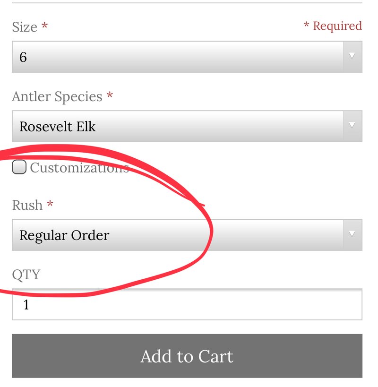Focus the QTY input field
Screen dimensions: 378x387
click(x=187, y=304)
